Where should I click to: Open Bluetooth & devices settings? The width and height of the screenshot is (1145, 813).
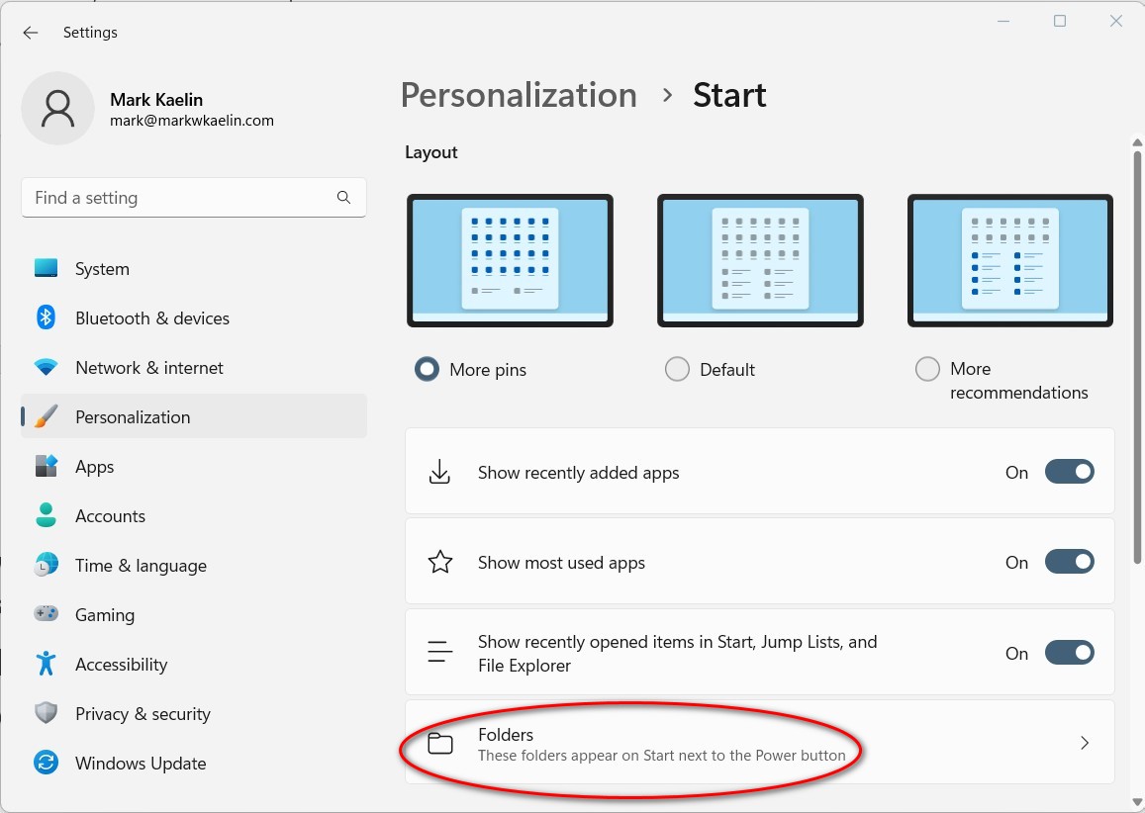pos(152,317)
